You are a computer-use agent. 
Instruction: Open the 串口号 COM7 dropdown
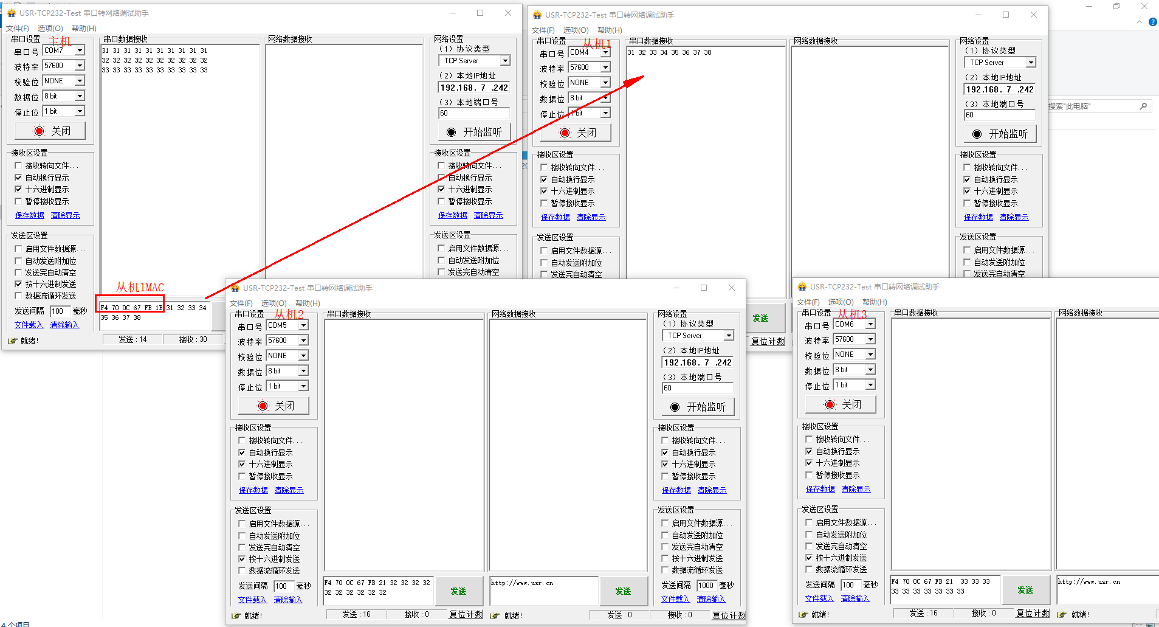(80, 50)
